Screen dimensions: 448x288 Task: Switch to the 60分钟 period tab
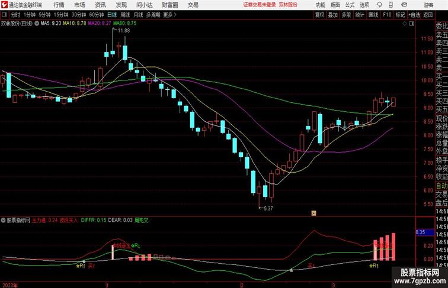point(96,15)
